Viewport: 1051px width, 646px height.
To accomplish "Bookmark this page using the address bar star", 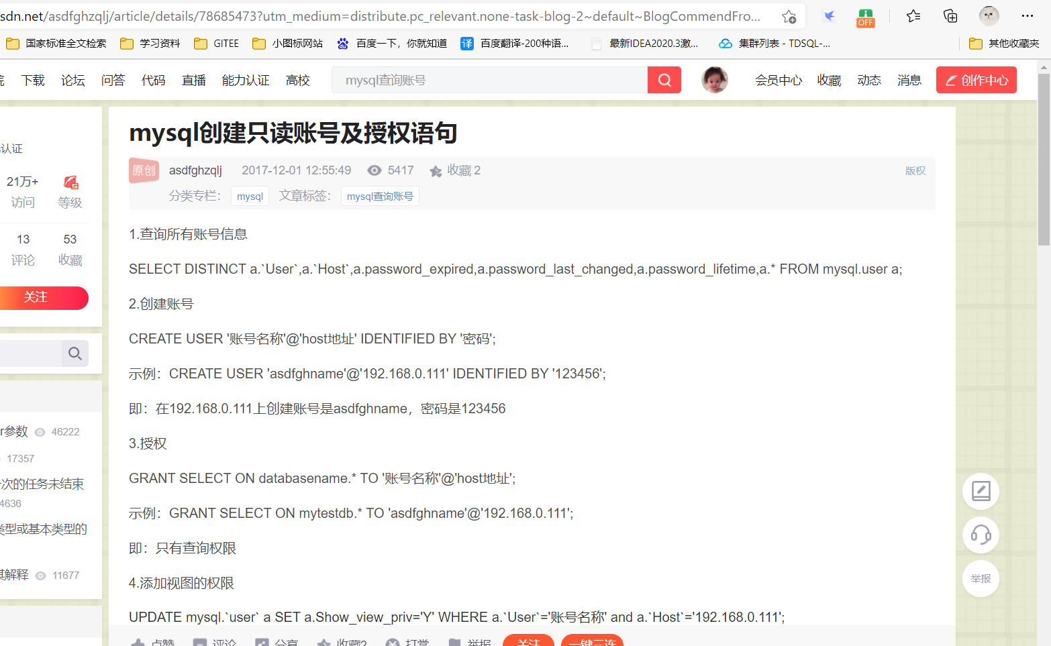I will (789, 15).
